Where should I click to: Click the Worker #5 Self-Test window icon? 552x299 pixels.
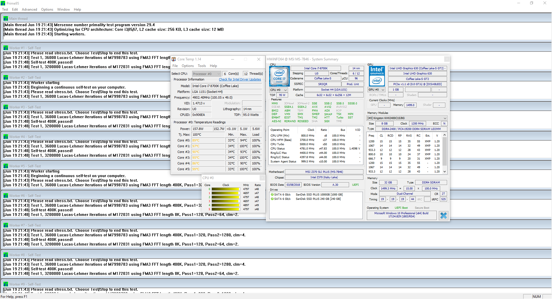6,166
